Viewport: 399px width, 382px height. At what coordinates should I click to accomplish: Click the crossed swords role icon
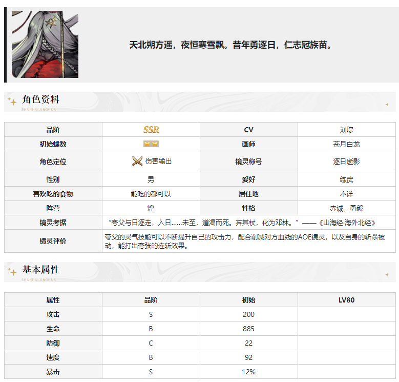coord(137,161)
